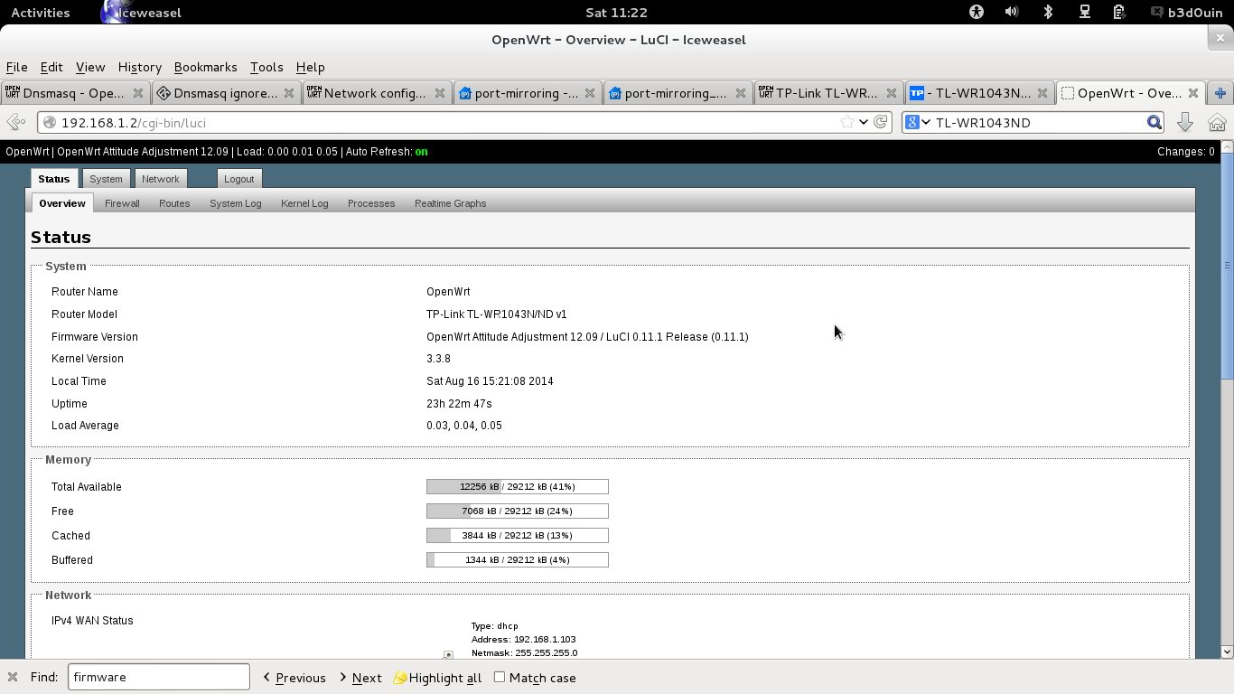Go to the browser home page icon
Viewport: 1234px width, 694px height.
pyautogui.click(x=1217, y=122)
